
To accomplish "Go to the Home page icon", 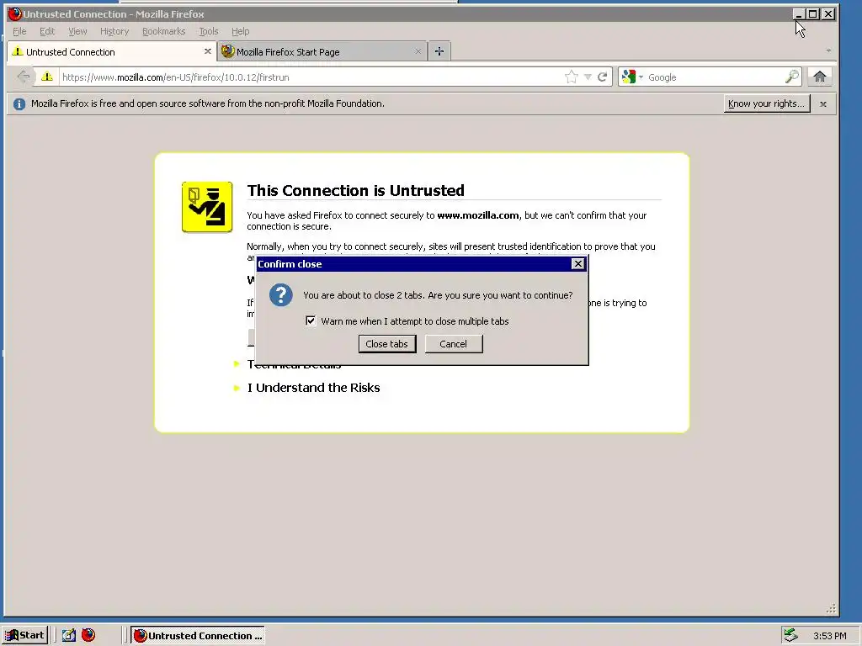I will (820, 77).
